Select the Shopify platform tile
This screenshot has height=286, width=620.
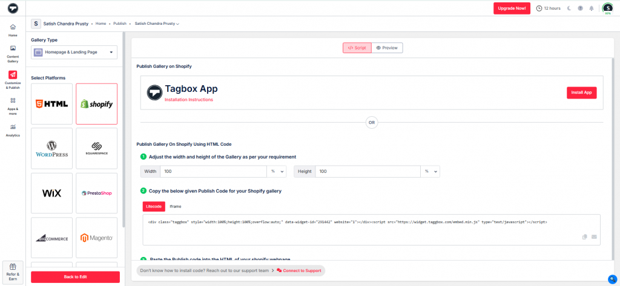96,104
